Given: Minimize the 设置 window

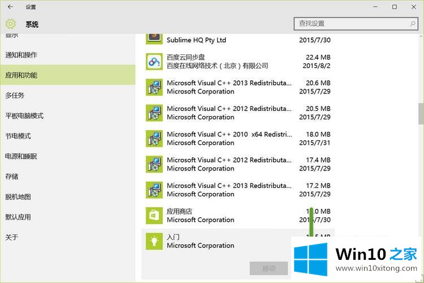Looking at the screenshot, I should (375, 7).
